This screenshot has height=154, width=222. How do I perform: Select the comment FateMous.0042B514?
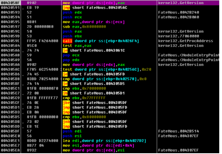click(x=178, y=131)
